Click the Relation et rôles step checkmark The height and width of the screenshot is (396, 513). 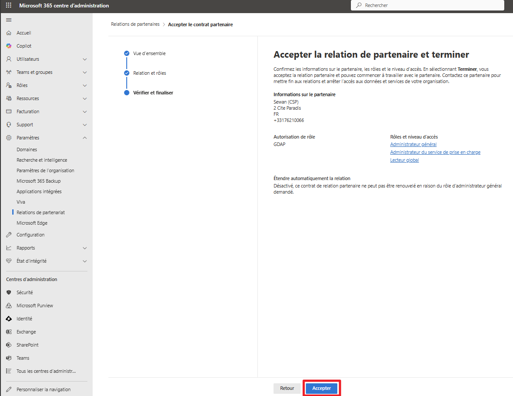127,73
